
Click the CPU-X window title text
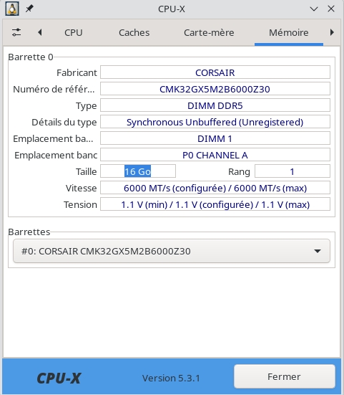point(172,9)
